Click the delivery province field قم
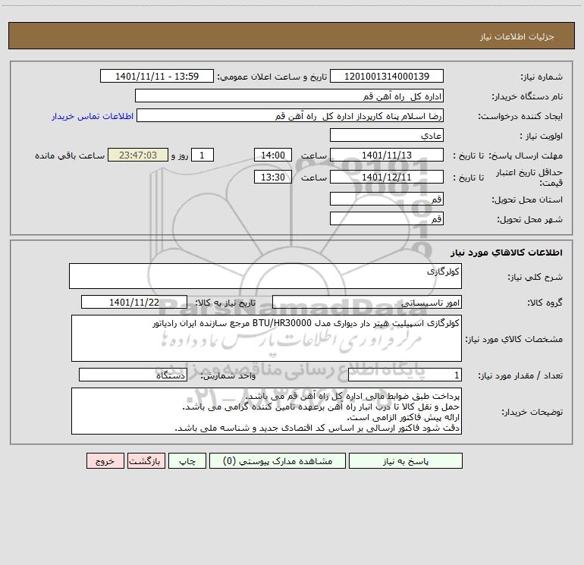 (x=387, y=199)
